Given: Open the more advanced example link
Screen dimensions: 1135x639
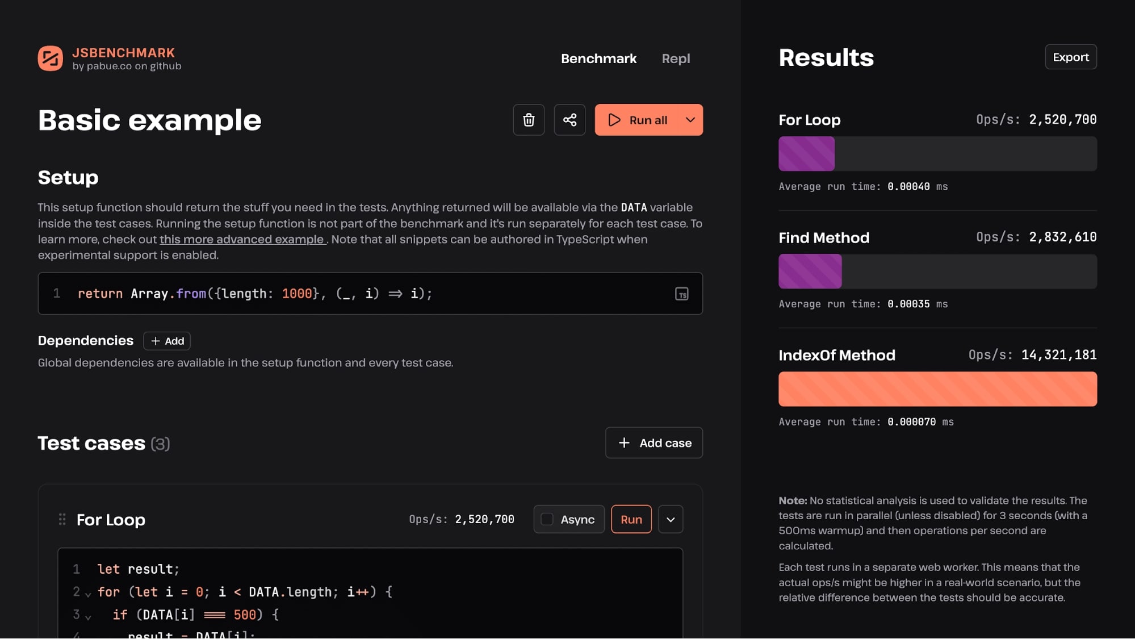Looking at the screenshot, I should pos(242,239).
